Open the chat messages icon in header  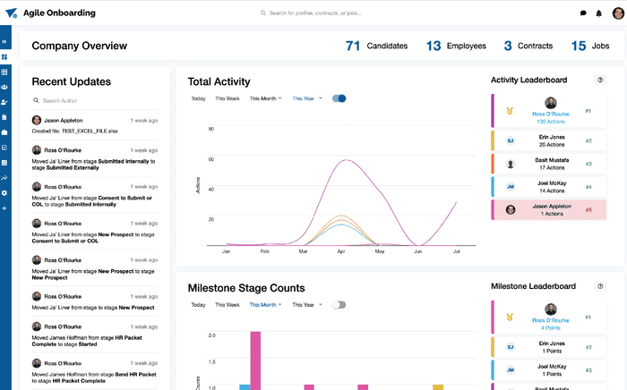(583, 13)
